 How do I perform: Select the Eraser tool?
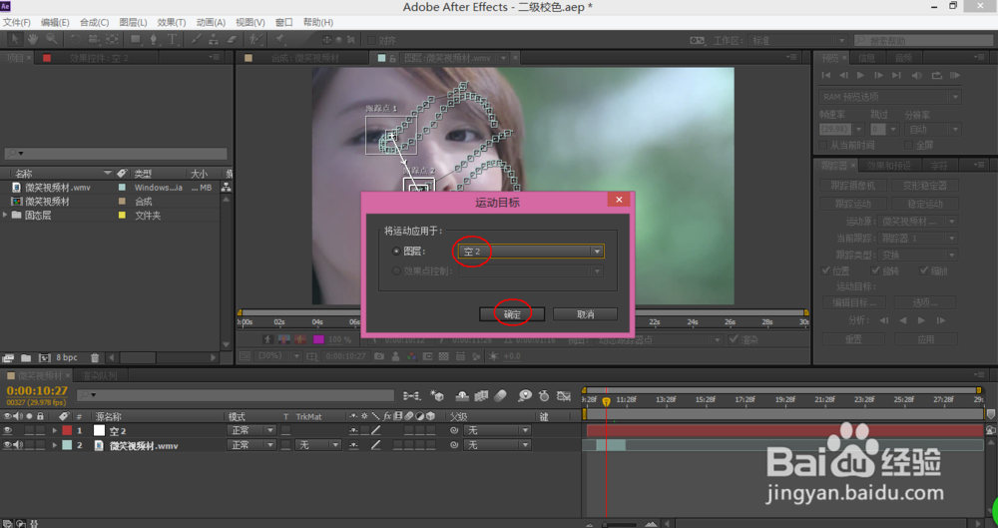pyautogui.click(x=233, y=40)
